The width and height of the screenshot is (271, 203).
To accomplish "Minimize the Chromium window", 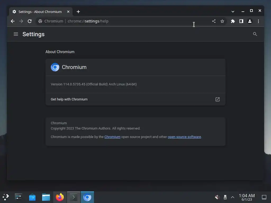I will click(243, 11).
